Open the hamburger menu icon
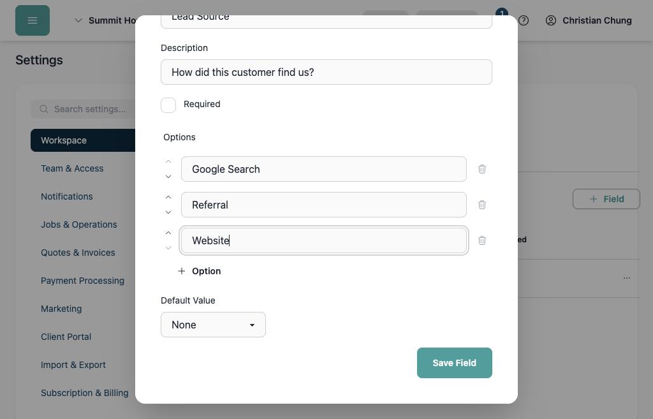The image size is (653, 419). point(33,20)
